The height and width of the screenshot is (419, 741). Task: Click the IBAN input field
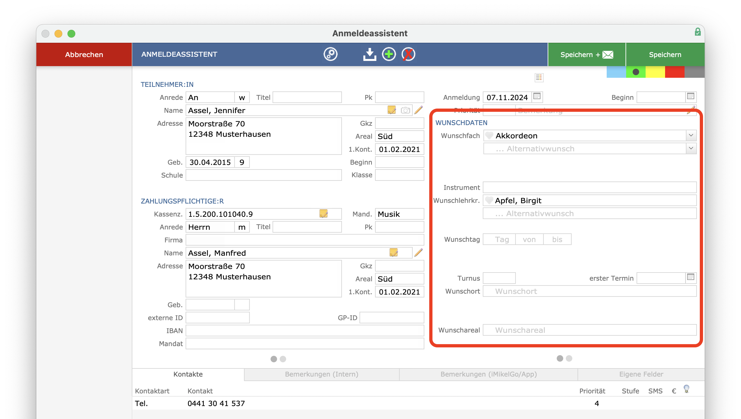point(305,331)
